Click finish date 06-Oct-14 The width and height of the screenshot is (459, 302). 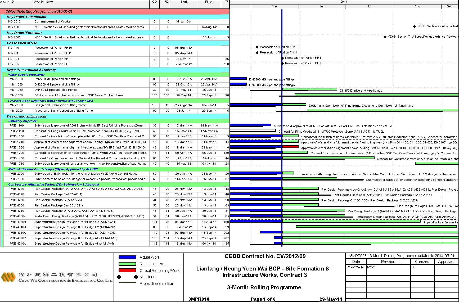209,244
